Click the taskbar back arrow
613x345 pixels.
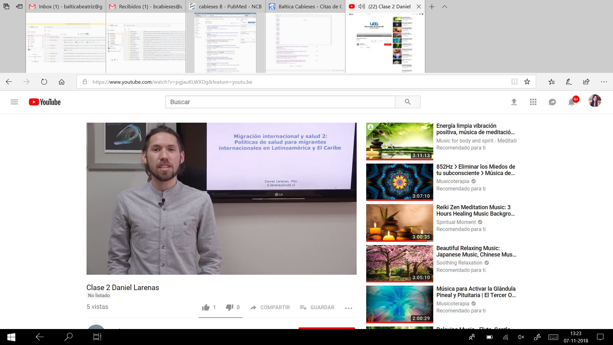[40, 337]
